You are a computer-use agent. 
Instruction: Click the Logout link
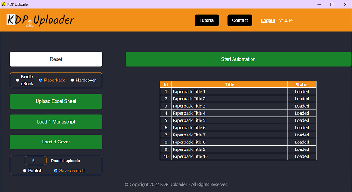[268, 20]
